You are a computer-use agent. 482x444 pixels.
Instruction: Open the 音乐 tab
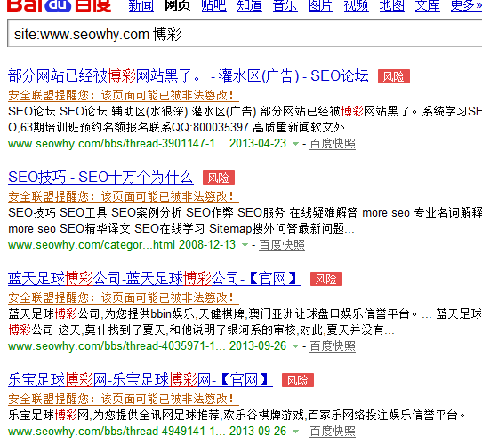pos(285,5)
